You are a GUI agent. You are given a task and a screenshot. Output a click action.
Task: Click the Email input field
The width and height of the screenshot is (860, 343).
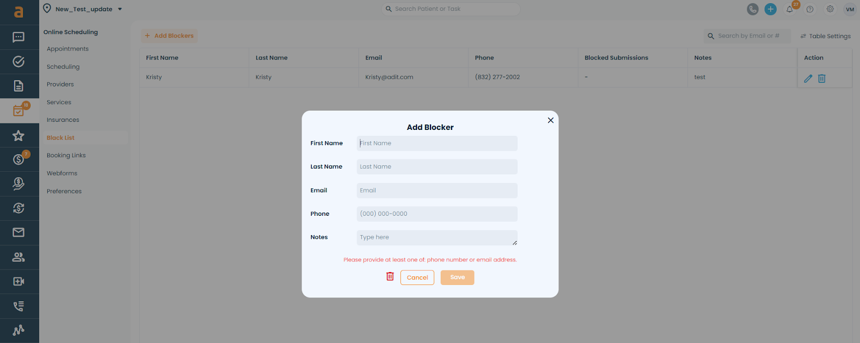[x=437, y=191]
